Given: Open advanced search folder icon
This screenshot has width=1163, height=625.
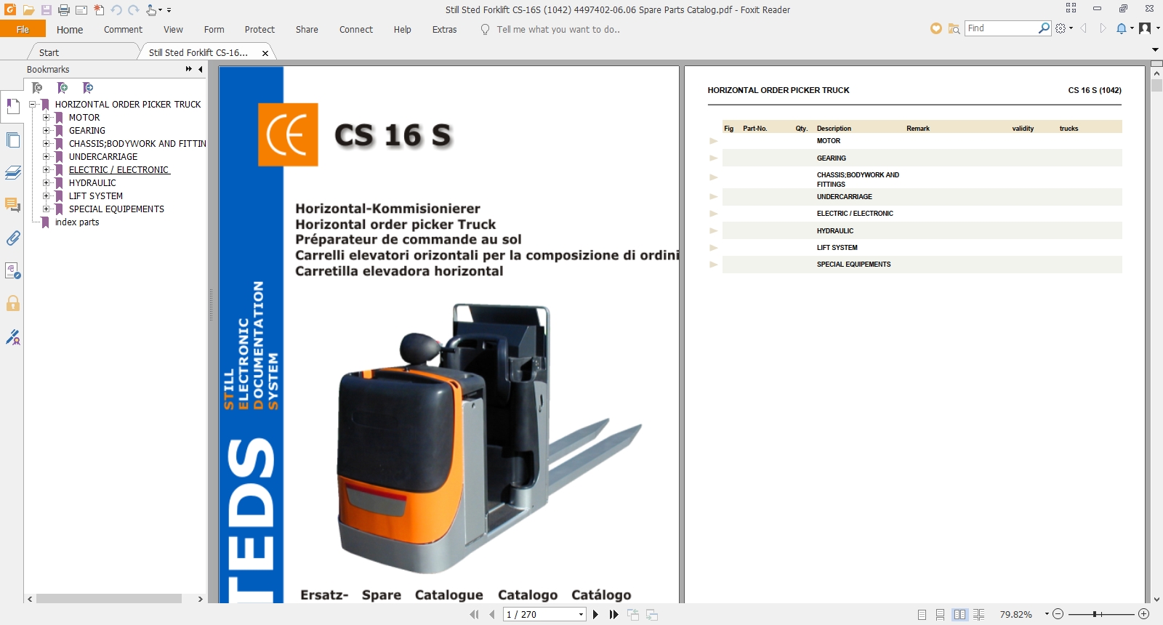Looking at the screenshot, I should pyautogui.click(x=954, y=28).
